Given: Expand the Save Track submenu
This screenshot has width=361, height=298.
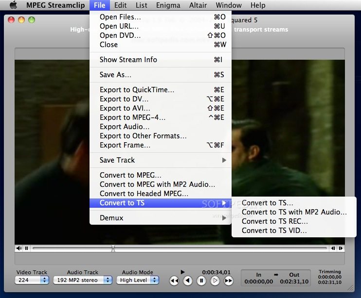Looking at the screenshot, I should coord(161,160).
